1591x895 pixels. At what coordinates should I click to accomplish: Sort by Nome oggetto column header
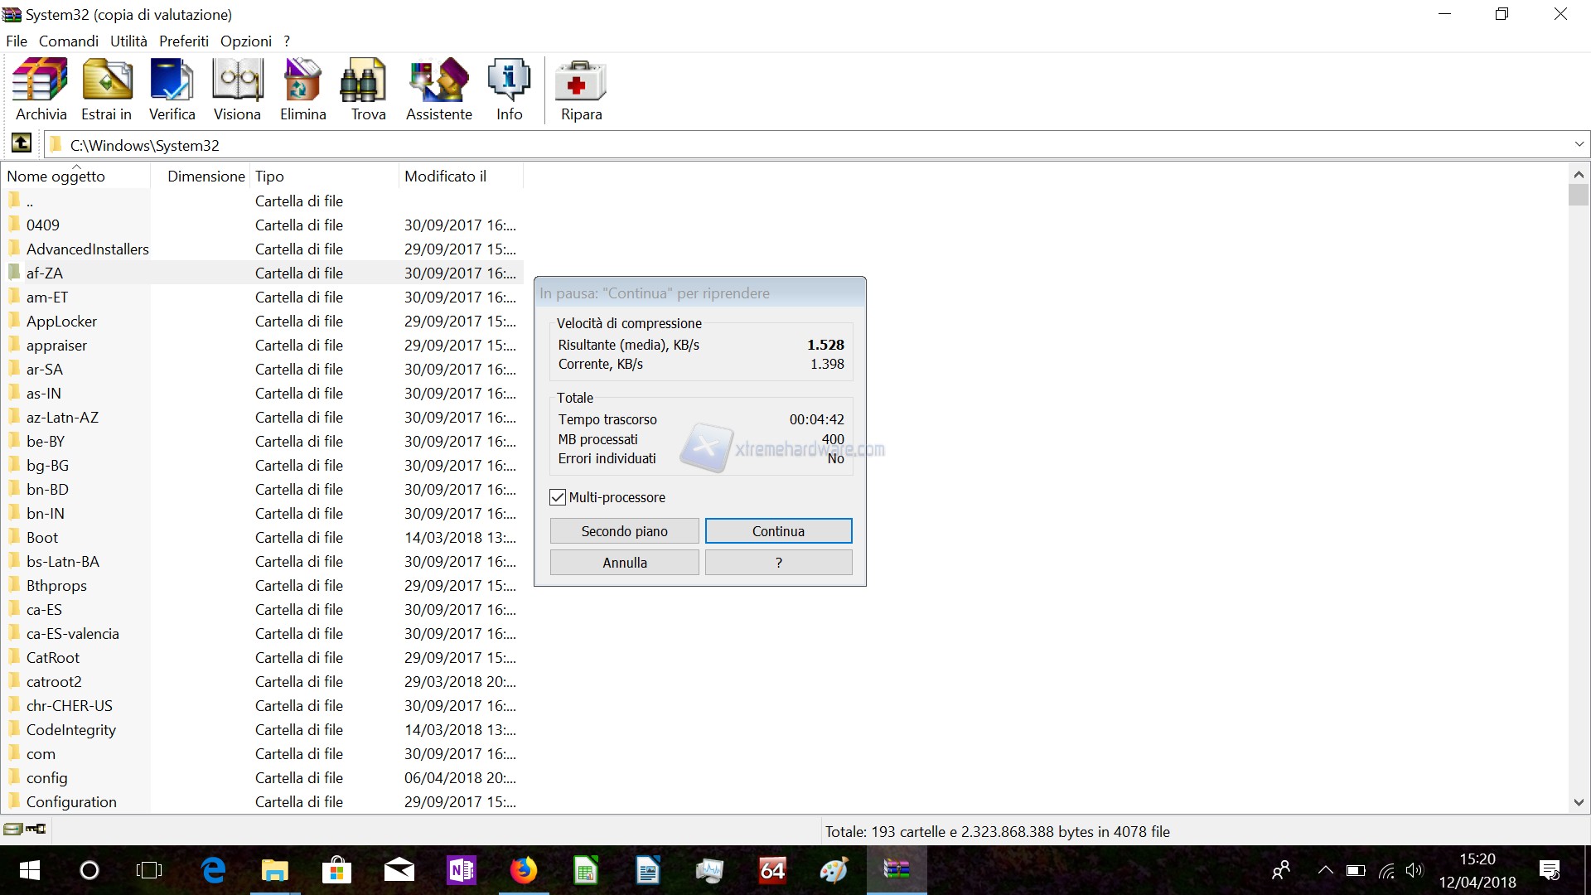tap(56, 177)
